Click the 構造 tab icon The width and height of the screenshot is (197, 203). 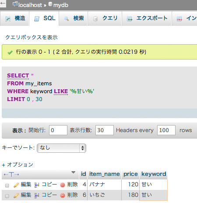pyautogui.click(x=8, y=19)
